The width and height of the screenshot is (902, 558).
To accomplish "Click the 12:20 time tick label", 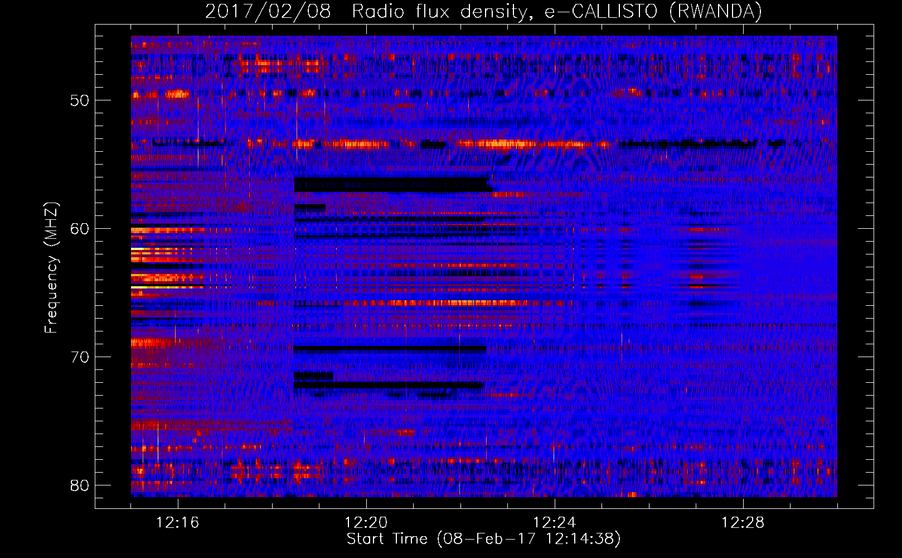I will [366, 523].
